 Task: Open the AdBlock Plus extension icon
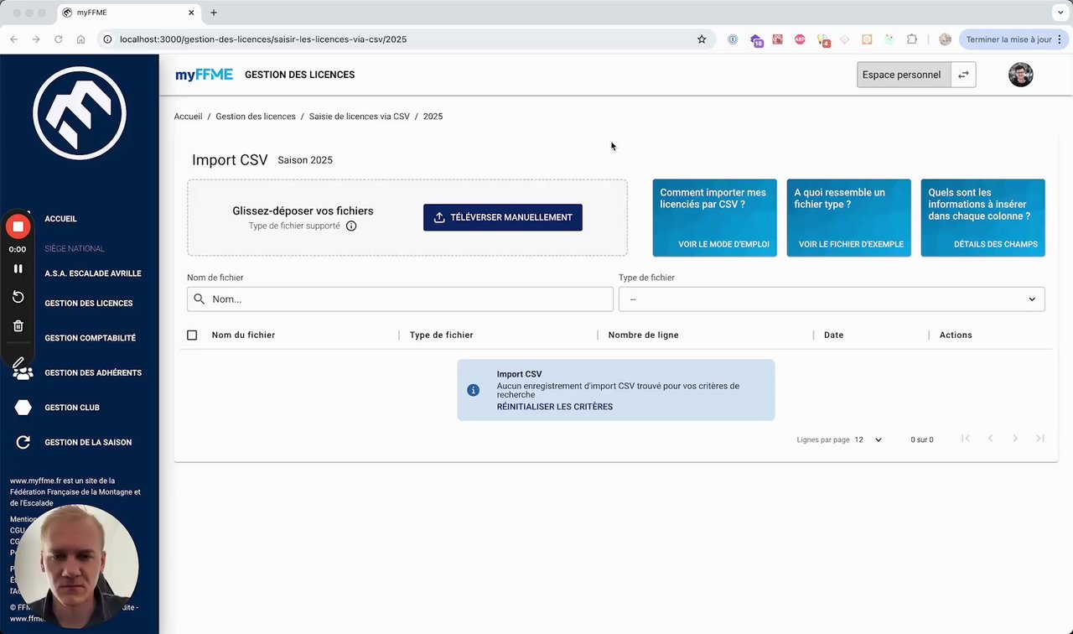tap(800, 39)
